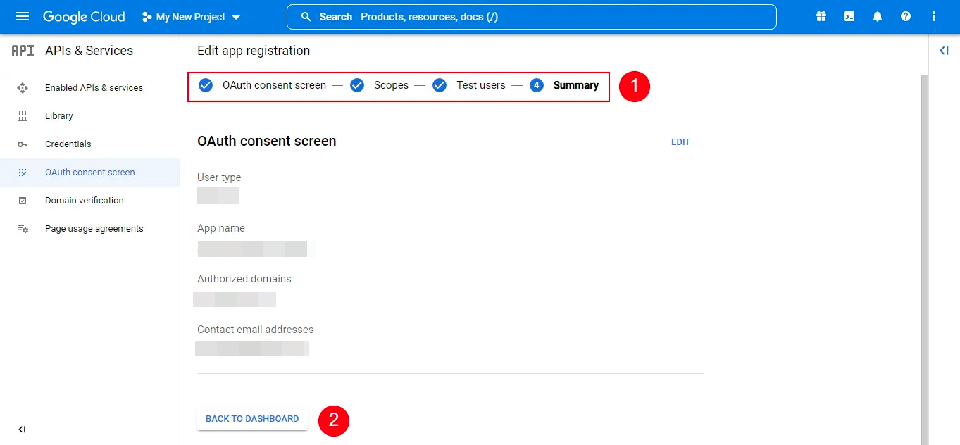The image size is (960, 445).
Task: Select Credentials with the key icon
Action: point(68,144)
